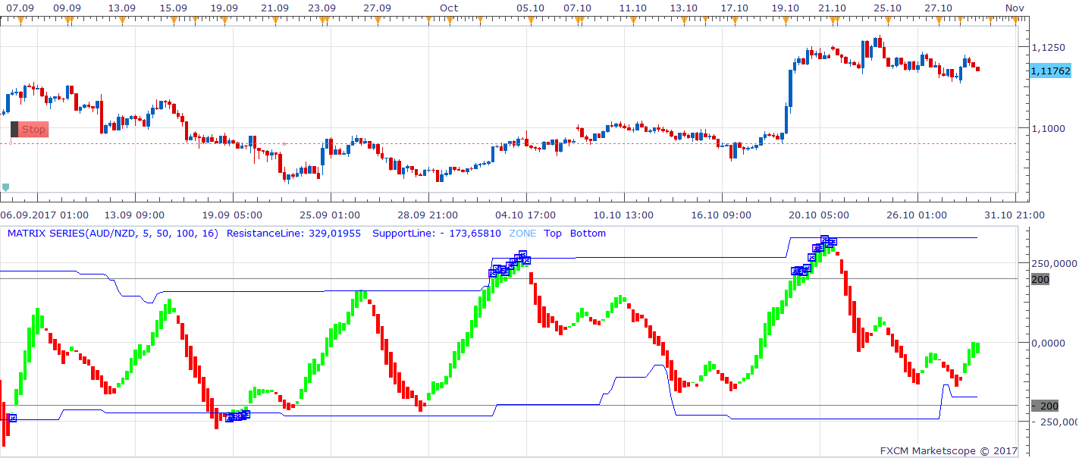
Task: Select the SupportLine: - 173,65810 label
Action: point(437,234)
